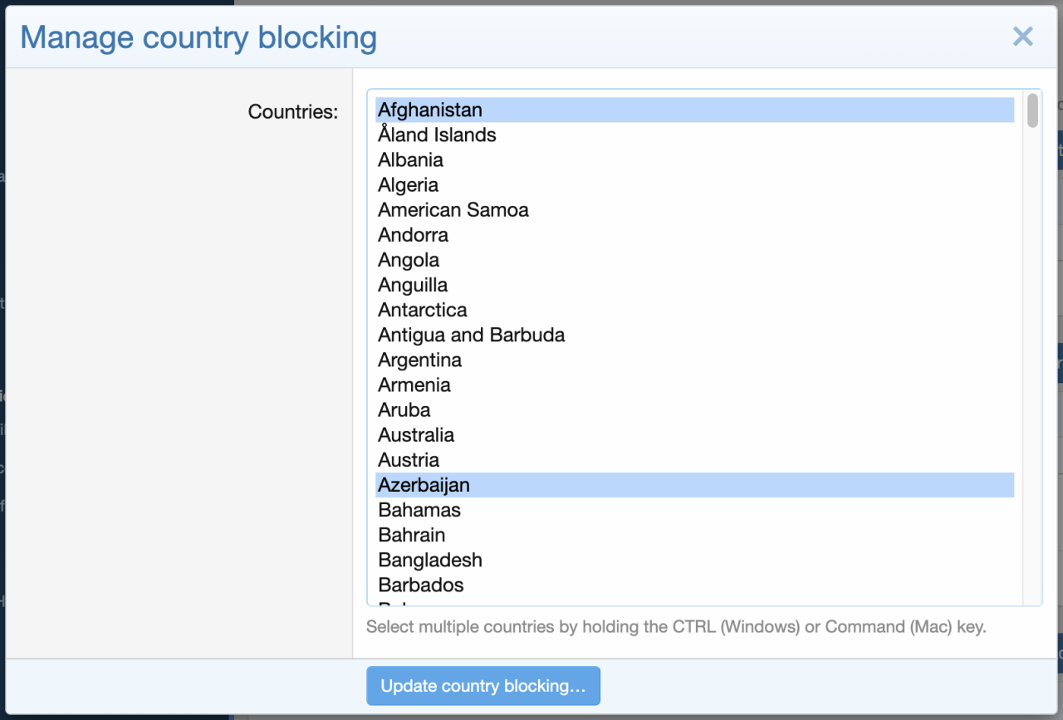Choose Antigua and Barbuda option

point(471,335)
